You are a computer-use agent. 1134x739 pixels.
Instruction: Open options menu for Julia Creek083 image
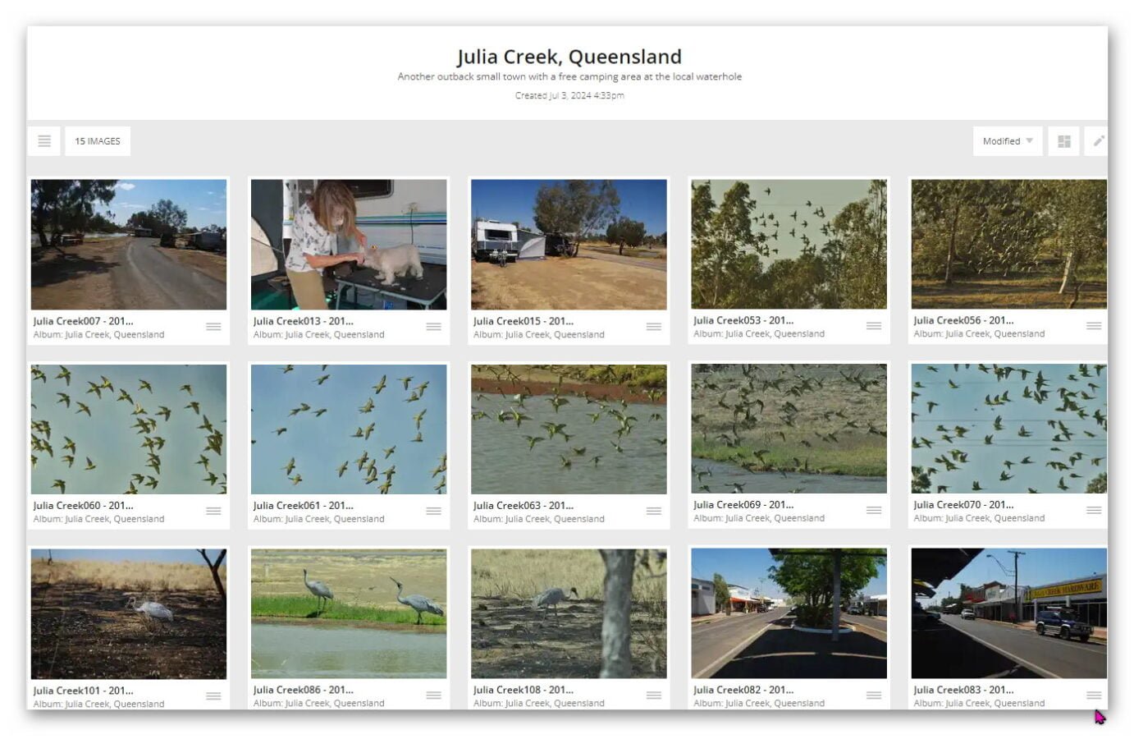pyautogui.click(x=1093, y=695)
